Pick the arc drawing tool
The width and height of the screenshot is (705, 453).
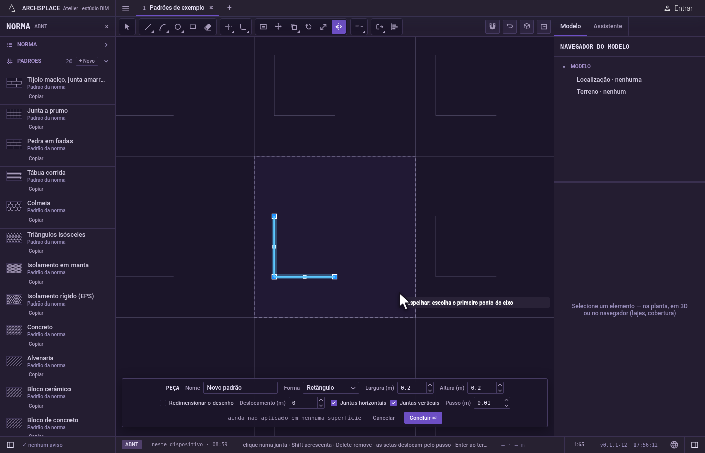click(x=163, y=27)
